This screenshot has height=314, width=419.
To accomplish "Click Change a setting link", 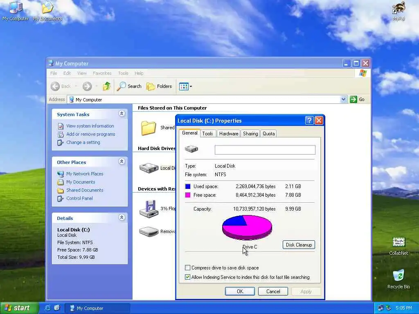I will pyautogui.click(x=83, y=142).
